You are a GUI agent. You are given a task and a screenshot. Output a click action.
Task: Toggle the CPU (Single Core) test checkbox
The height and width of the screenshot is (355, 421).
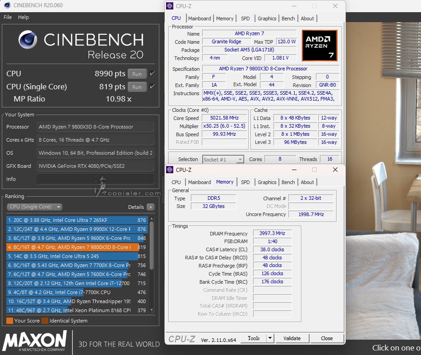click(152, 87)
